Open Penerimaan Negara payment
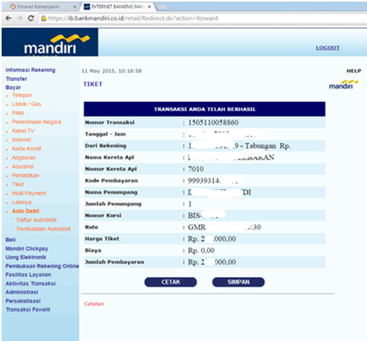Image resolution: width=367 pixels, height=341 pixels. point(37,122)
